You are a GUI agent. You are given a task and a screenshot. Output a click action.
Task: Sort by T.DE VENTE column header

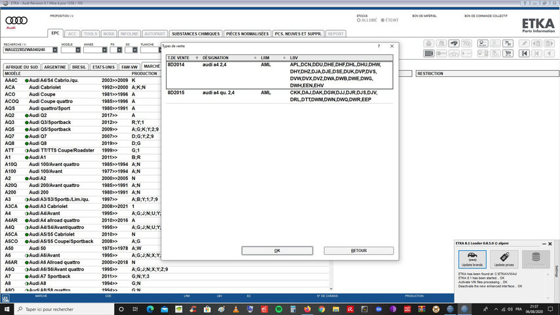click(x=183, y=58)
